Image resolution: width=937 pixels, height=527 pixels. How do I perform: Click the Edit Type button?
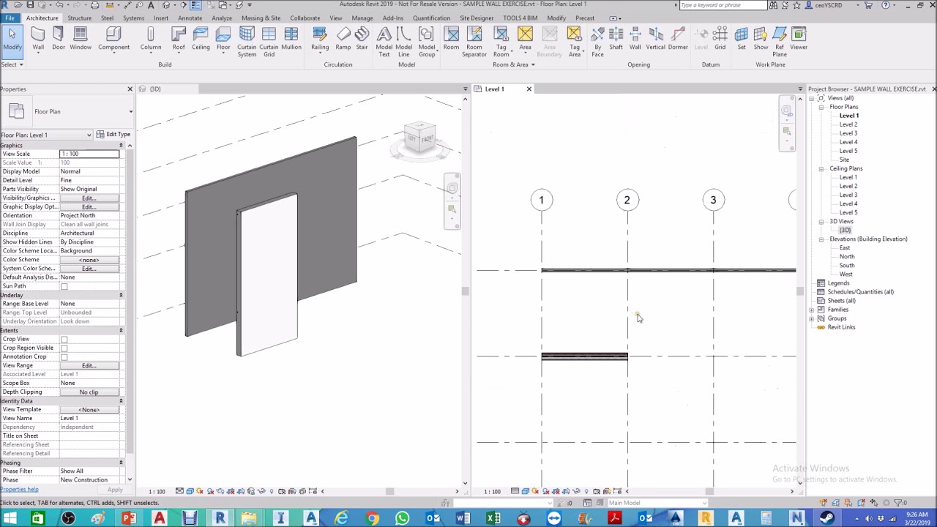pos(113,135)
